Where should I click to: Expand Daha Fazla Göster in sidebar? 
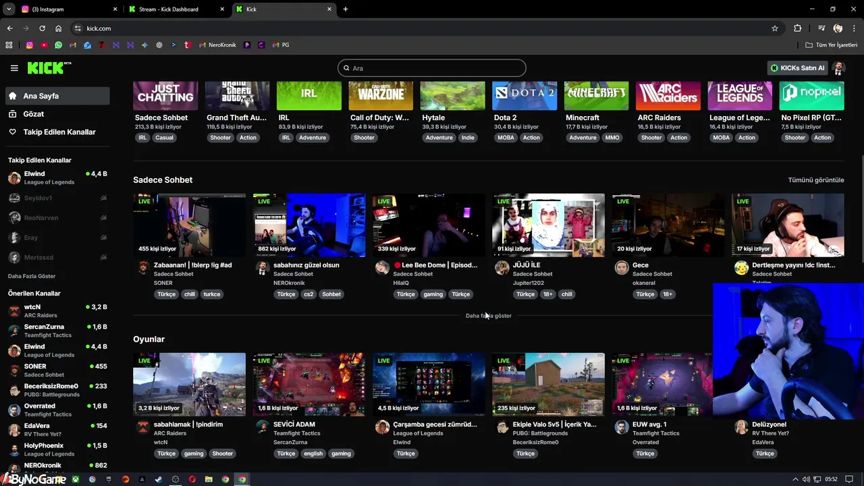point(32,276)
